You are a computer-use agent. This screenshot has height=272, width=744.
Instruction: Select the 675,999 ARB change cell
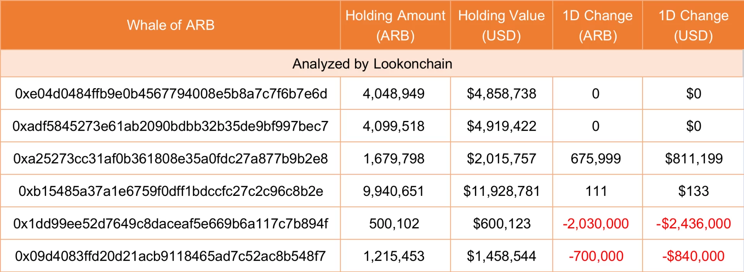coord(596,158)
